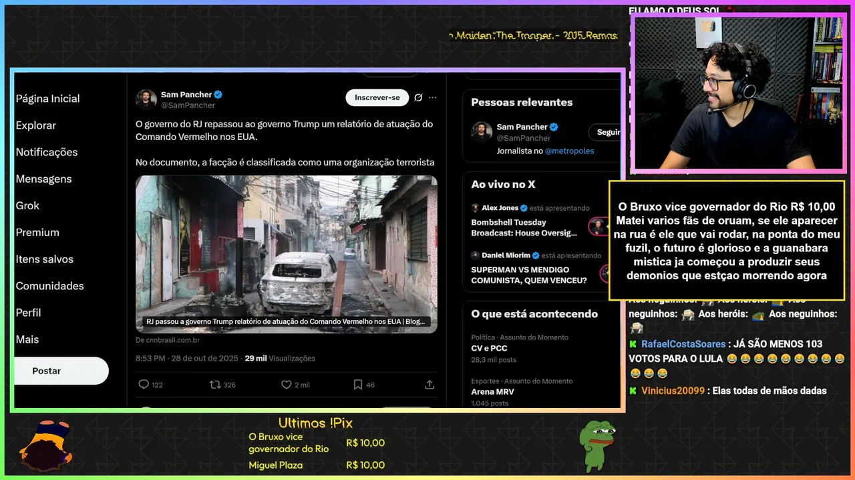The width and height of the screenshot is (855, 480).
Task: Go to Explorar in sidebar
Action: tap(36, 125)
